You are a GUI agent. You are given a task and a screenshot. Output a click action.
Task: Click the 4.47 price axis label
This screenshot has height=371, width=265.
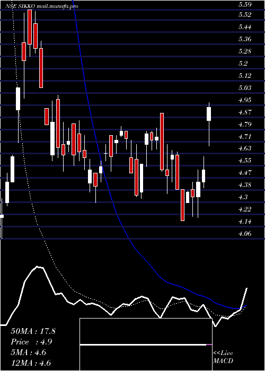pos(245,173)
